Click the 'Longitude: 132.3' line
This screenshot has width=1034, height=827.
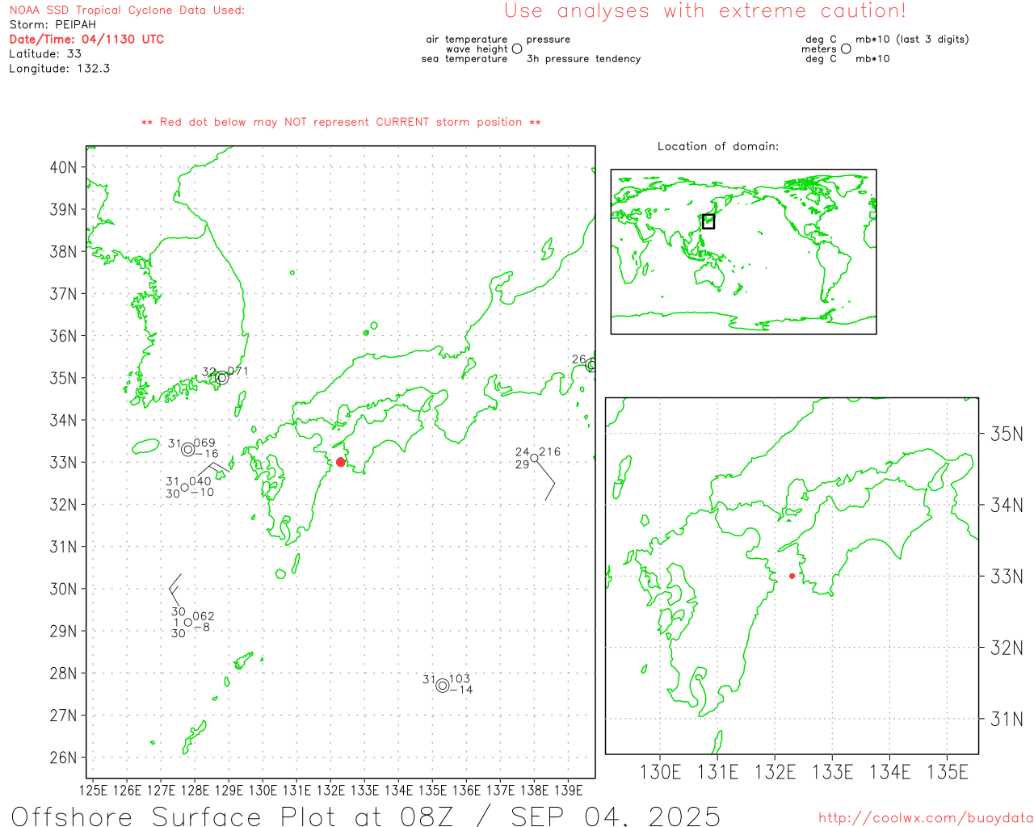(60, 69)
